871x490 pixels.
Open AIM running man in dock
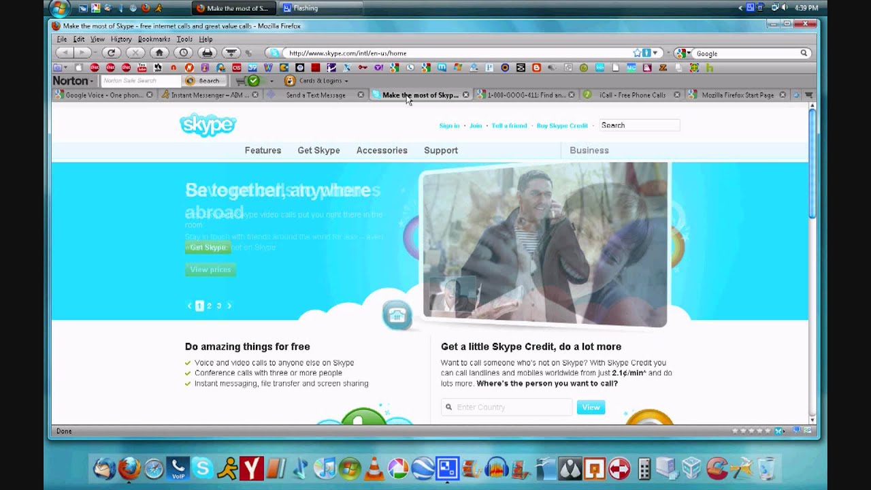227,468
